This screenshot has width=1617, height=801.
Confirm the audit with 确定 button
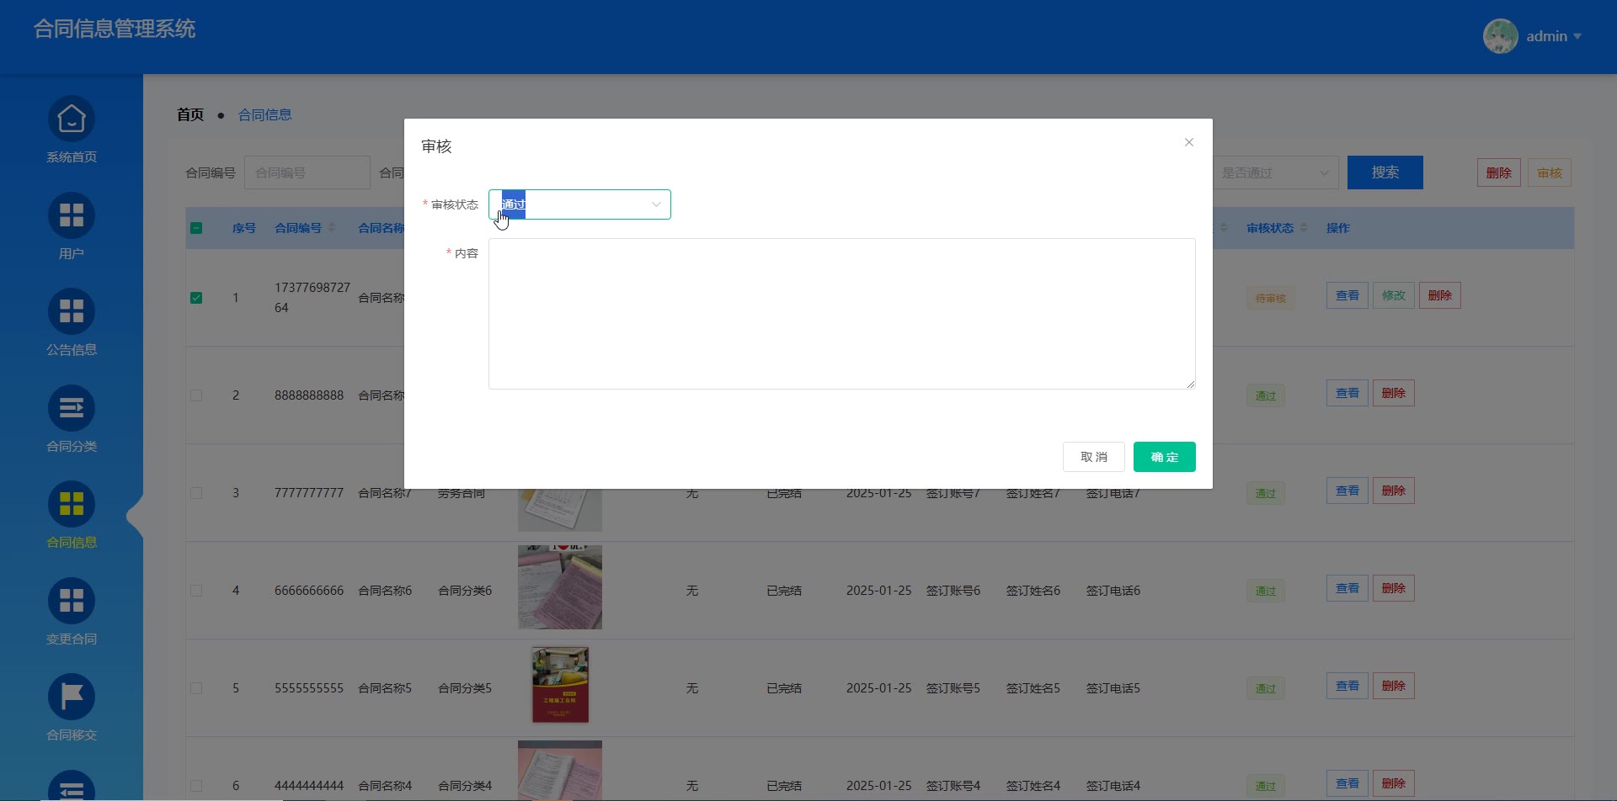coord(1165,457)
